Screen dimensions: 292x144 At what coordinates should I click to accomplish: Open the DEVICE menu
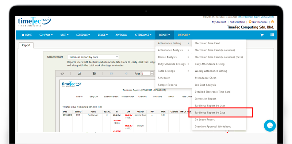point(103,35)
